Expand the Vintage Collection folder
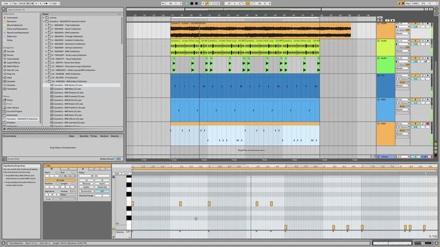Image resolution: width=440 pixels, height=247 pixels. tap(46, 36)
